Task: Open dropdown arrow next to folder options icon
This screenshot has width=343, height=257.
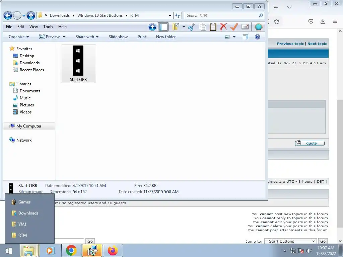Action: (184, 27)
